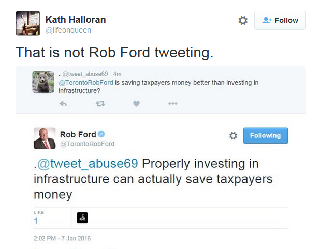Click the liker's small black avatar

tap(82, 218)
